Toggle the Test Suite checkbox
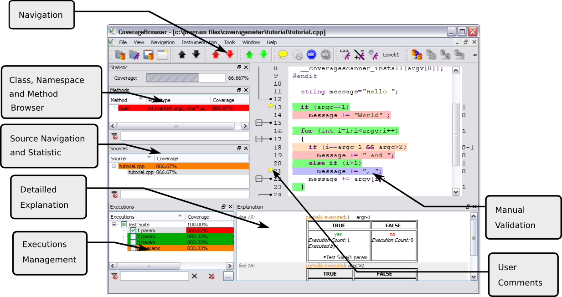The width and height of the screenshot is (562, 297). 124,225
